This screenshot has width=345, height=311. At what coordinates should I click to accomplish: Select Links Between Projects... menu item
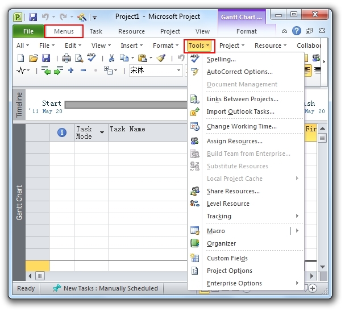(246, 99)
